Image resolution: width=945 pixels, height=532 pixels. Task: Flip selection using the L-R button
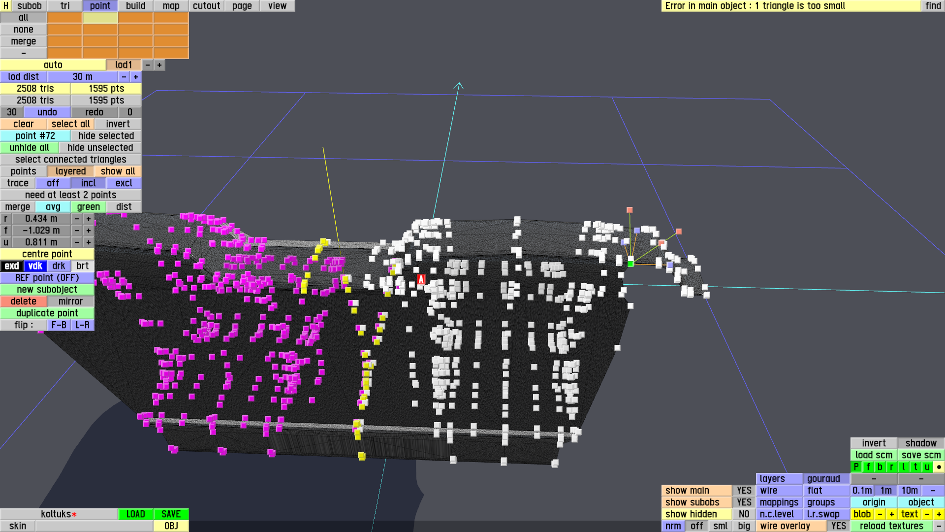(x=82, y=325)
